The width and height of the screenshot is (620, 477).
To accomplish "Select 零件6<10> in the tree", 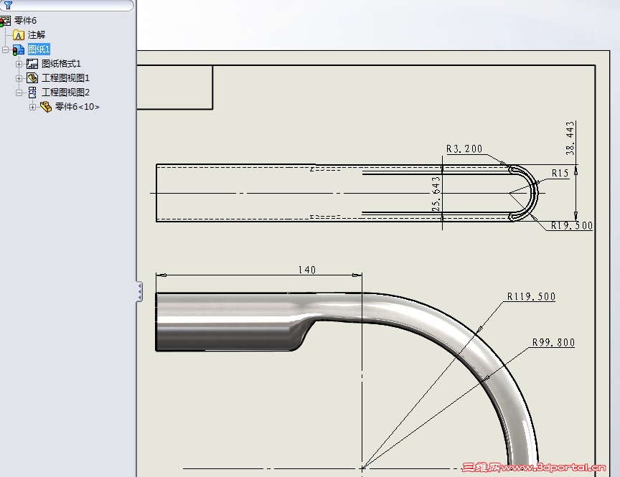I will point(77,107).
